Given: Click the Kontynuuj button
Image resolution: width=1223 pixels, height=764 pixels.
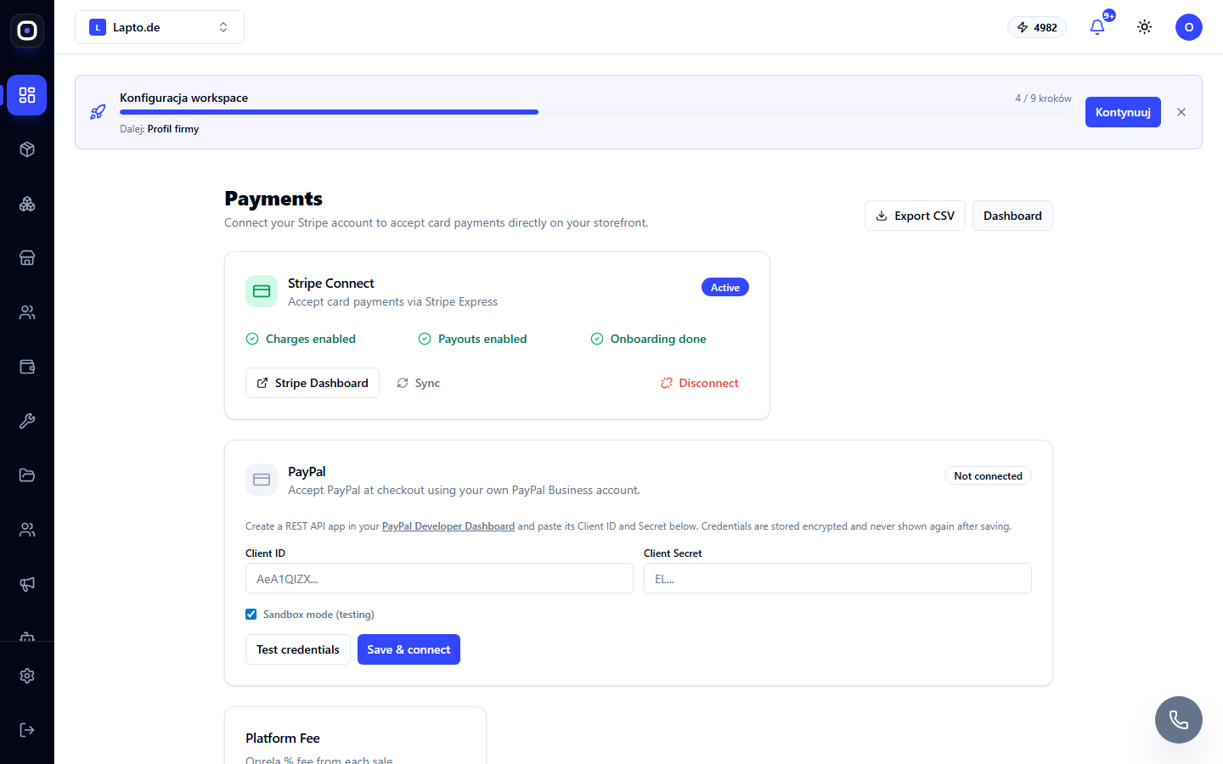Looking at the screenshot, I should coord(1123,112).
